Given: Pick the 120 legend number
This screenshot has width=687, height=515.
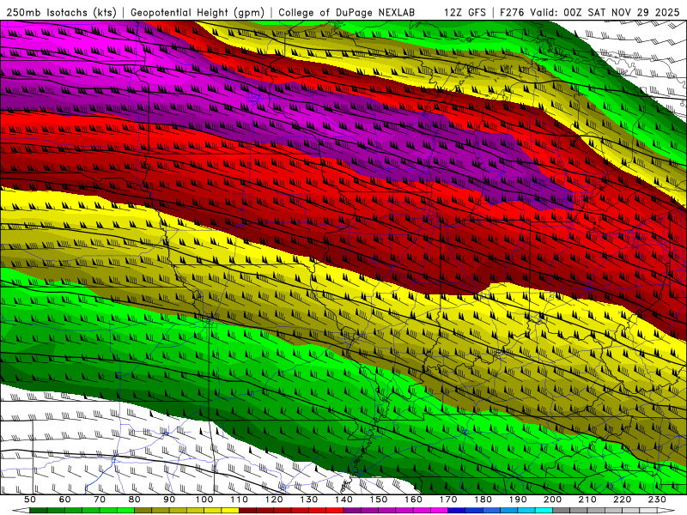Looking at the screenshot, I should (274, 500).
